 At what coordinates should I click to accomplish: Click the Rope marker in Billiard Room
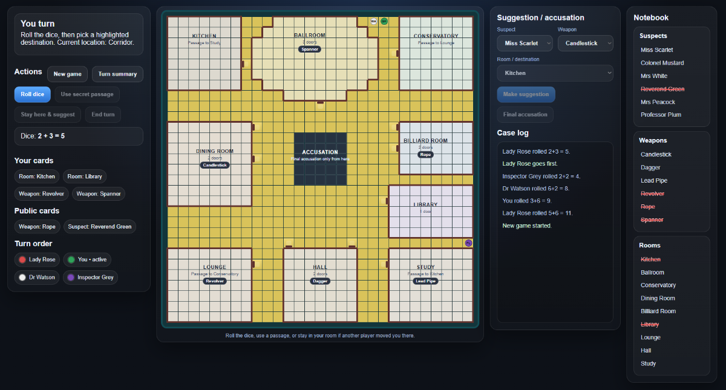click(425, 155)
